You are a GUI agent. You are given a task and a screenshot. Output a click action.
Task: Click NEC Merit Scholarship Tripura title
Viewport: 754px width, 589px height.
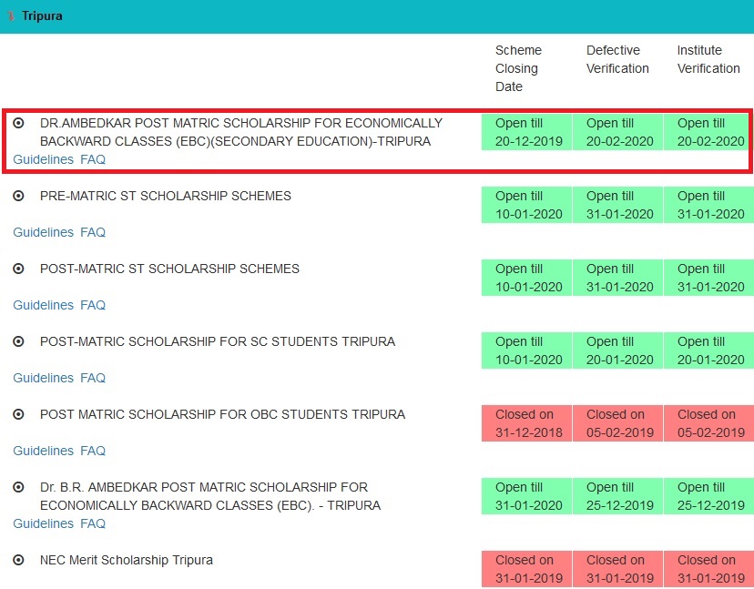click(x=127, y=560)
